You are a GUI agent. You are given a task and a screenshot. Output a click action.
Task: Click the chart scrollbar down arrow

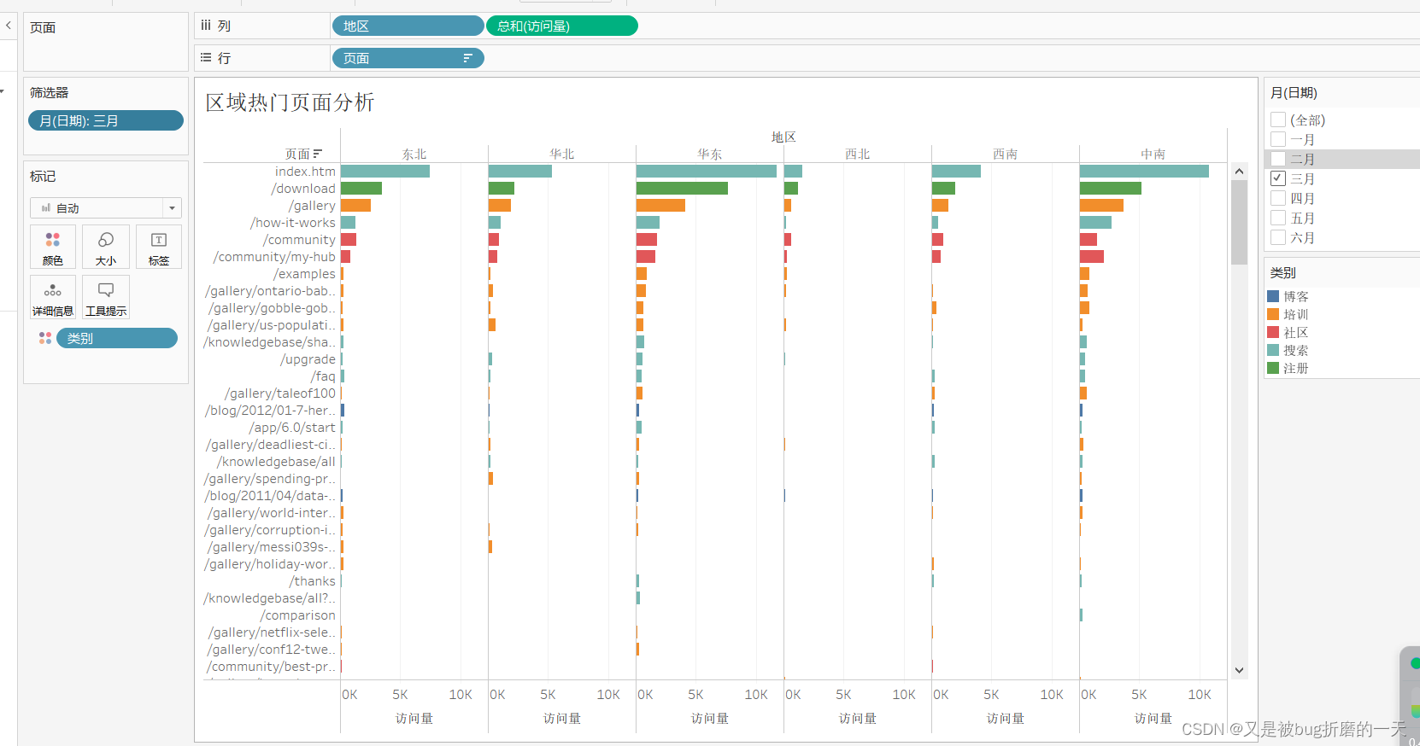(1239, 671)
